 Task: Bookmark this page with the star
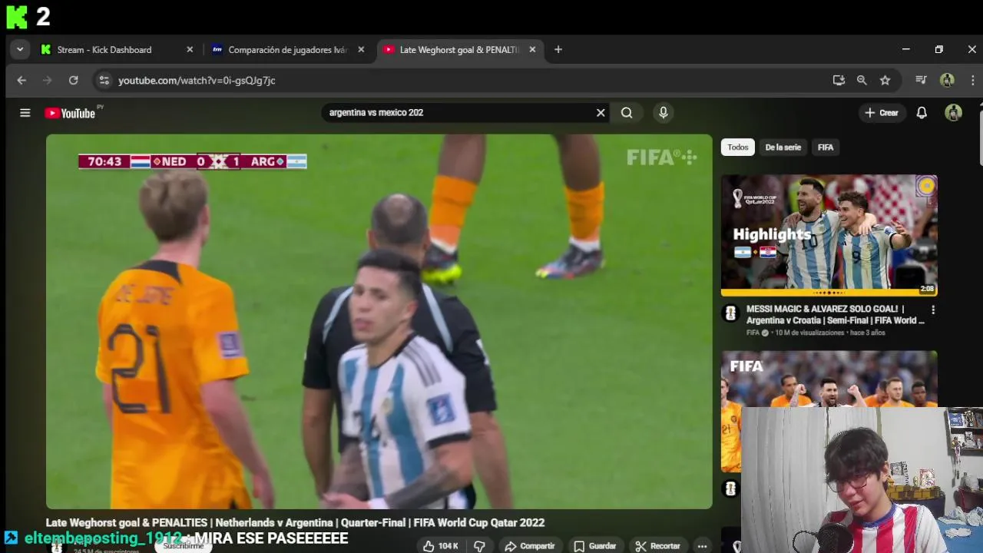click(x=885, y=80)
